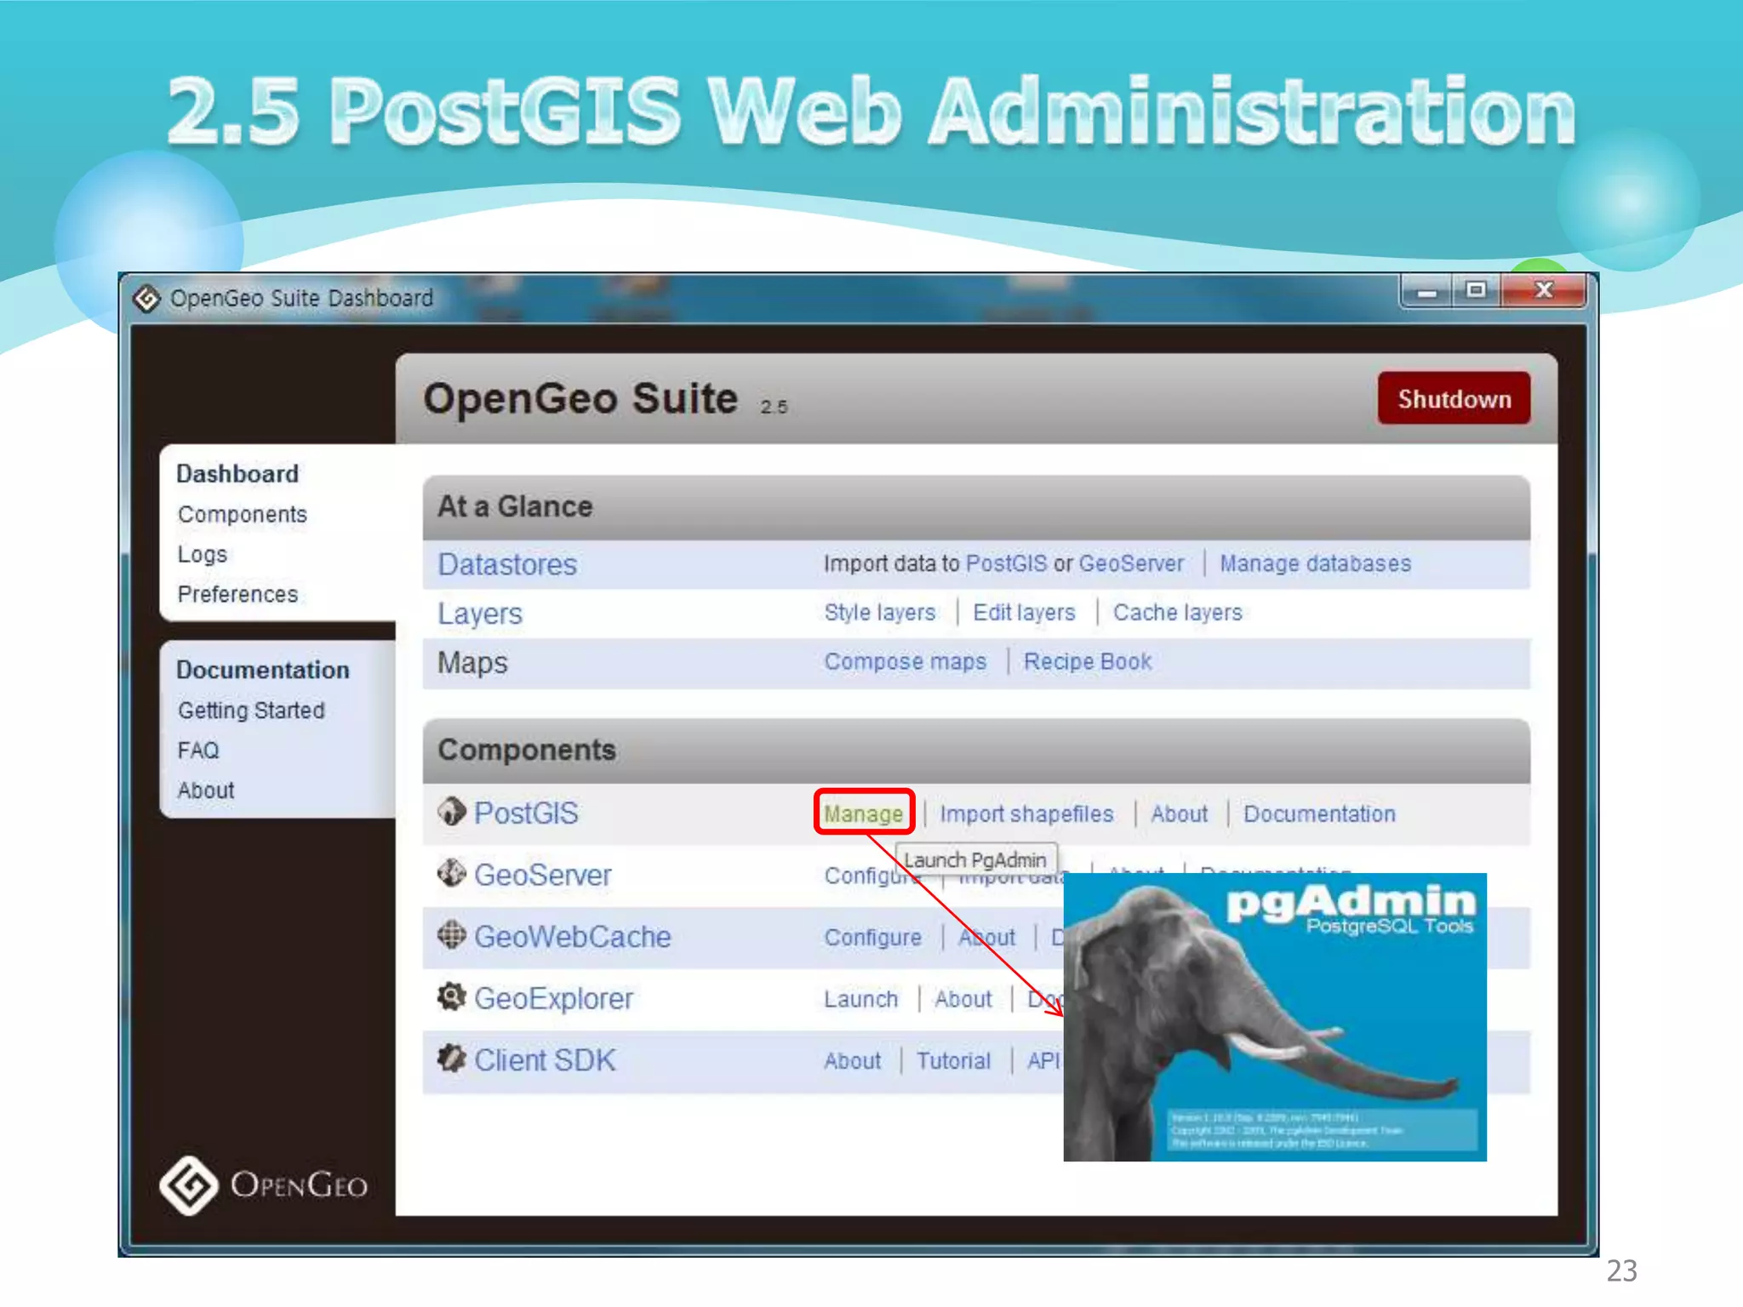Click the OpenGeo Suite Dashboard title icon
The width and height of the screenshot is (1743, 1307).
146,299
